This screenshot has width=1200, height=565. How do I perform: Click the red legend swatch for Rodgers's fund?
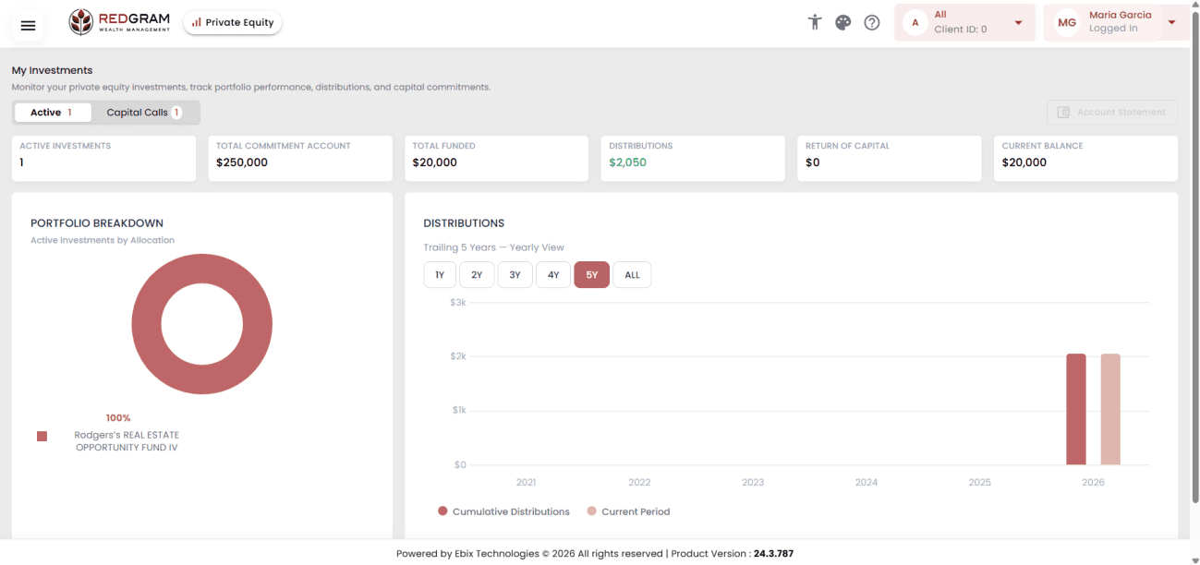coord(42,436)
